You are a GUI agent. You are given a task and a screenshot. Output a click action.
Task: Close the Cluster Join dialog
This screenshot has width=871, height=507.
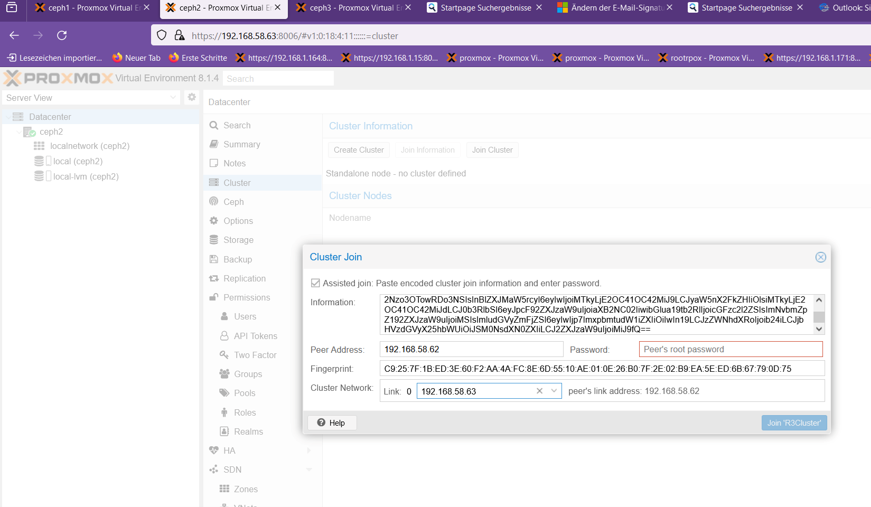coord(820,257)
